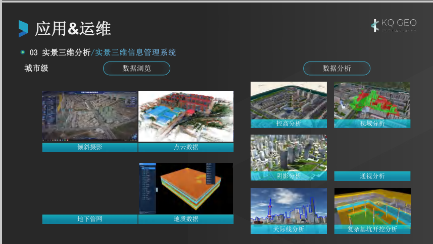The width and height of the screenshot is (433, 244).
Task: Open the point cloud building model image
Action: point(186,116)
